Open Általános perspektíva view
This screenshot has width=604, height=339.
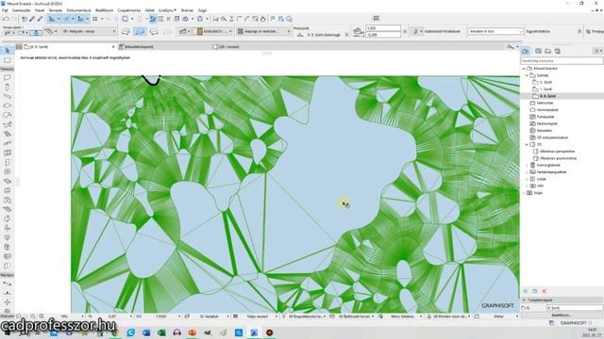557,152
